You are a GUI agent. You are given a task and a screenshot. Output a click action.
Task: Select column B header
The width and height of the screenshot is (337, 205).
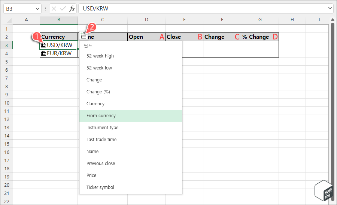(59, 20)
